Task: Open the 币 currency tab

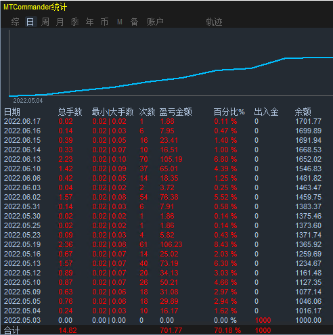Action: pos(104,22)
